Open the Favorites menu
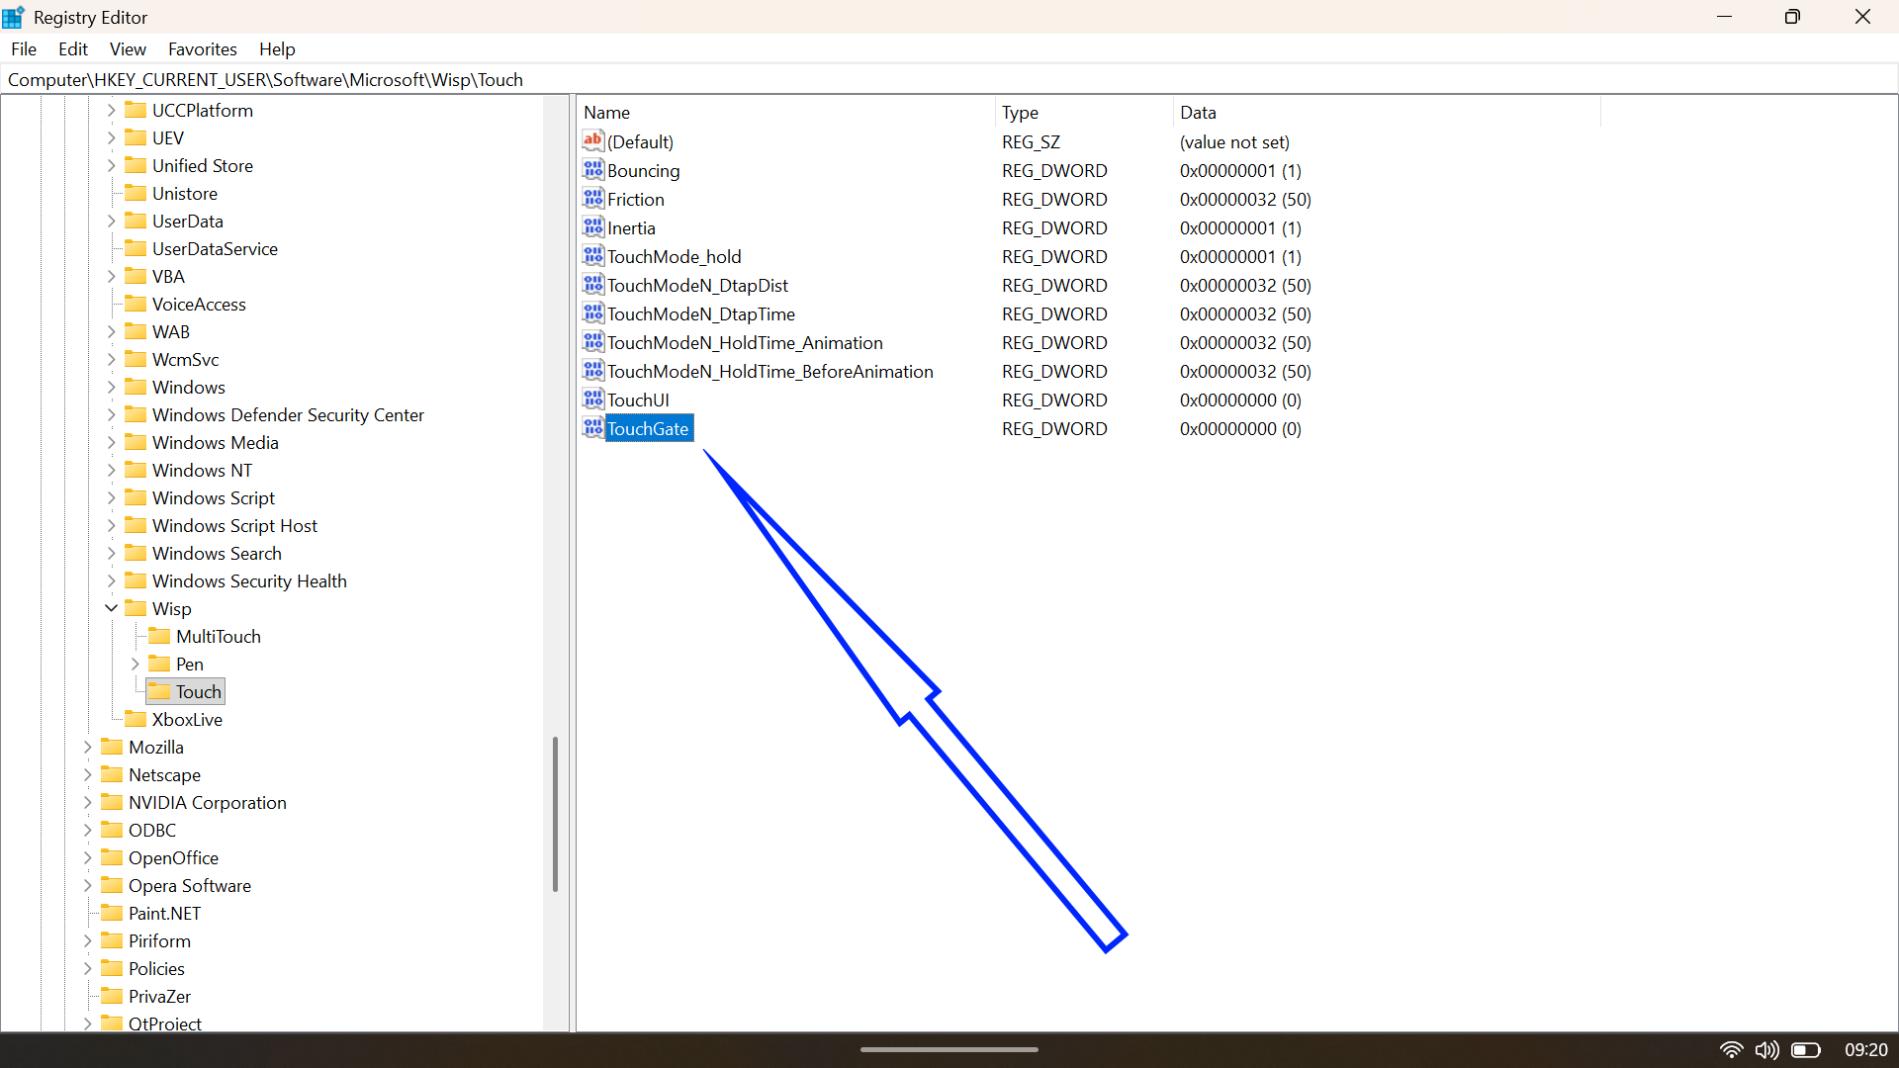Image resolution: width=1899 pixels, height=1068 pixels. click(x=202, y=48)
